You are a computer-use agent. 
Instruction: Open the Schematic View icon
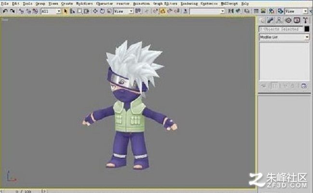263,11
